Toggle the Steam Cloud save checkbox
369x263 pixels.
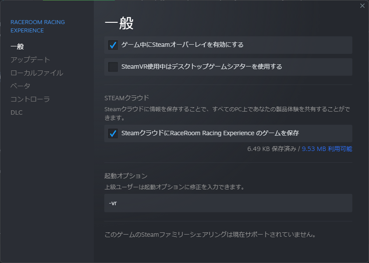click(113, 133)
